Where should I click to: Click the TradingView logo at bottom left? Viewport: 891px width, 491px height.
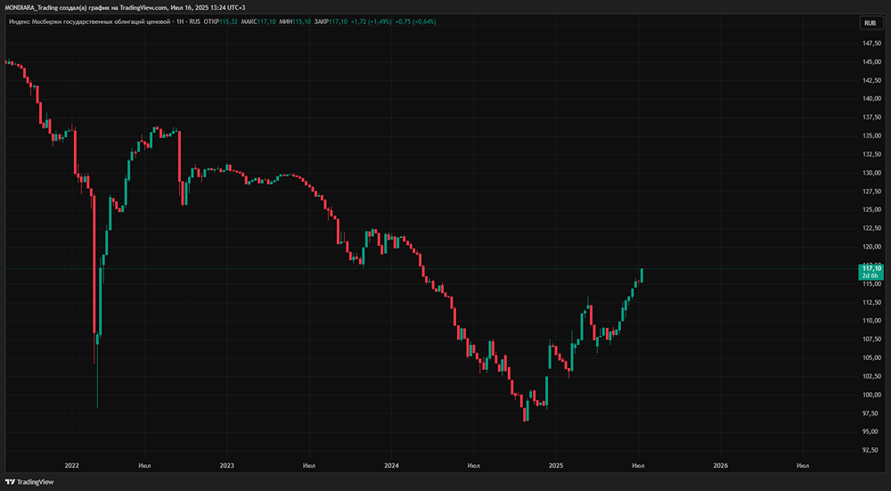click(x=29, y=482)
